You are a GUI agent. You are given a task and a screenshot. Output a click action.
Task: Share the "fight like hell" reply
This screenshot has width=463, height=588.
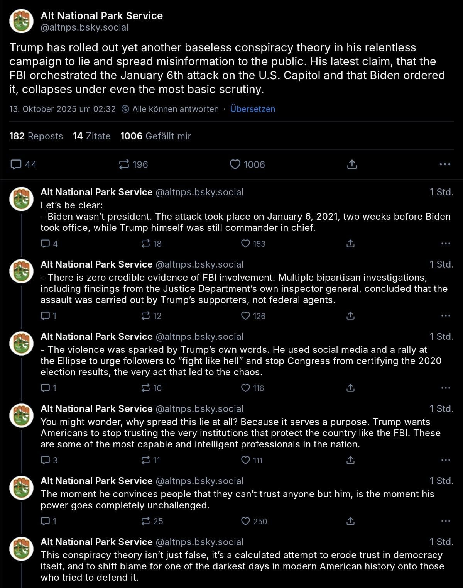[350, 388]
